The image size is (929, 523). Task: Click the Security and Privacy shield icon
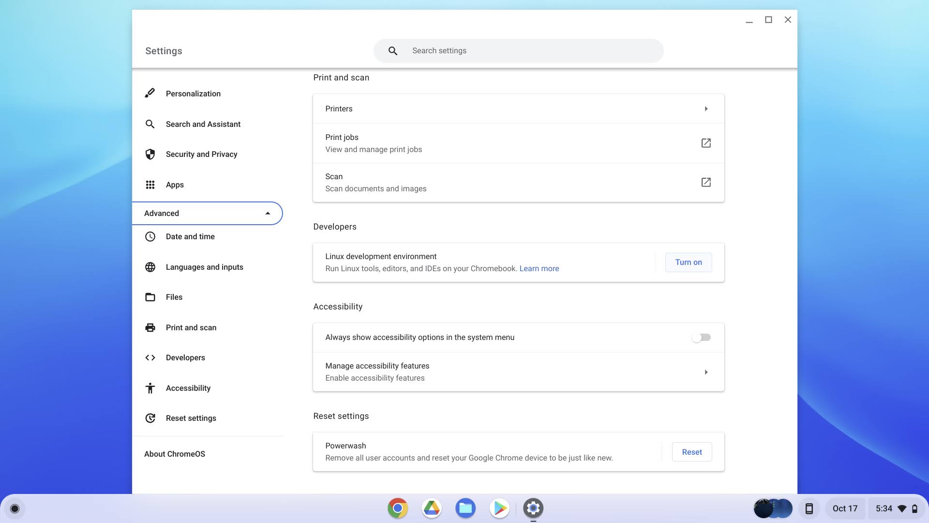click(150, 154)
